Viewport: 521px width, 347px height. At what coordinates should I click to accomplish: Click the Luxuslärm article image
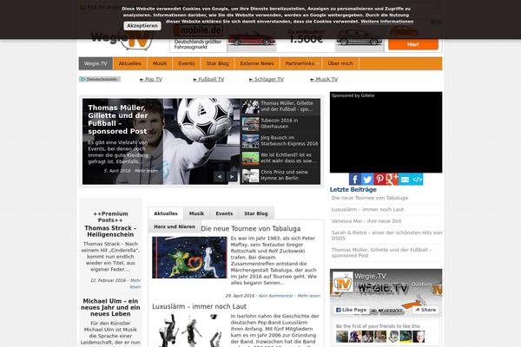pyautogui.click(x=189, y=331)
